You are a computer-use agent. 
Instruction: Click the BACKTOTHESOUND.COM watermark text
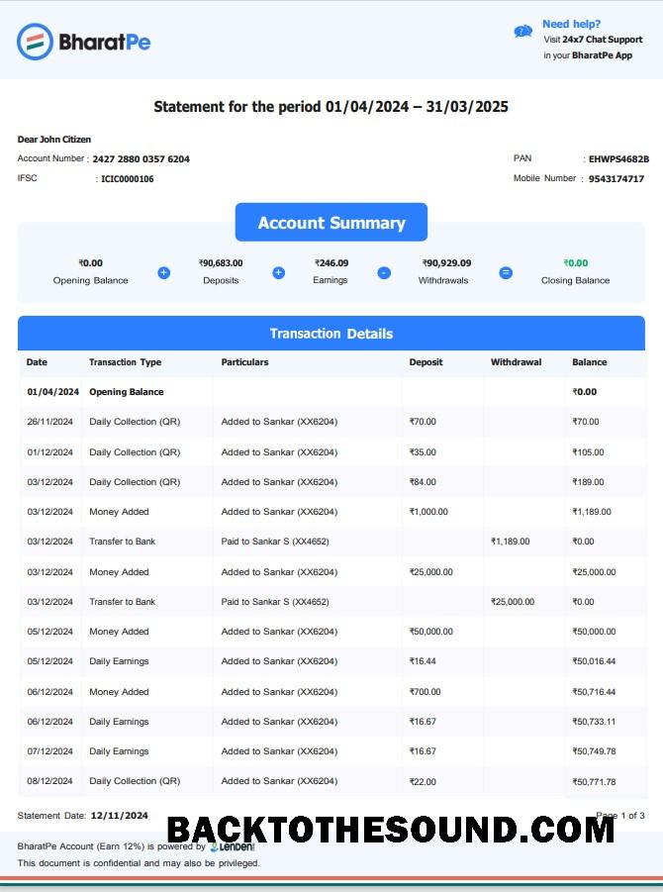pos(391,830)
